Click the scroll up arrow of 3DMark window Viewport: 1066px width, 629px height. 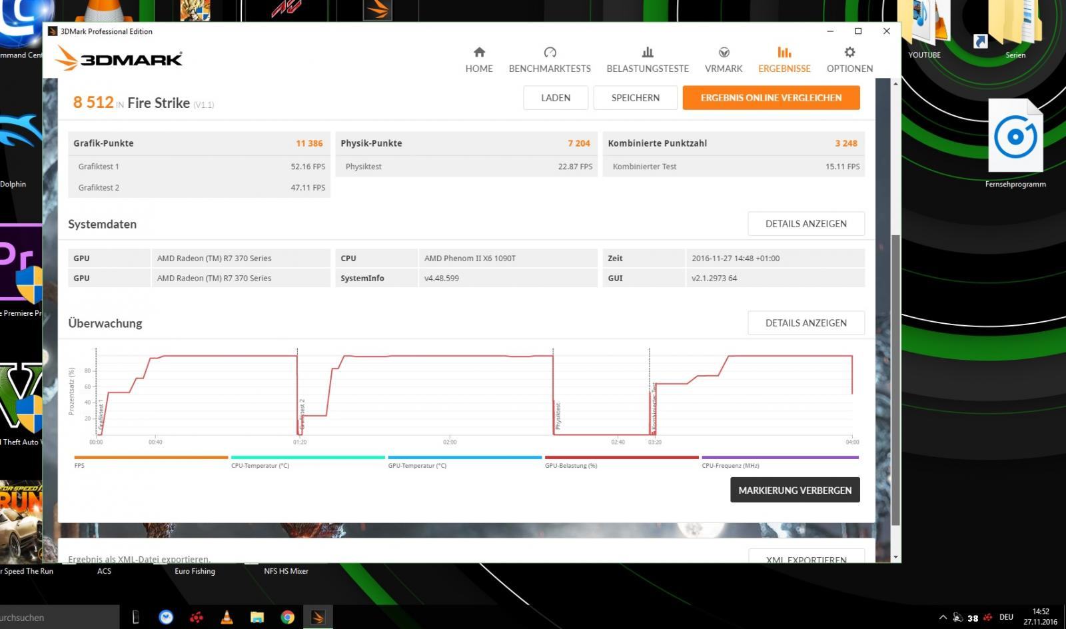pyautogui.click(x=895, y=84)
